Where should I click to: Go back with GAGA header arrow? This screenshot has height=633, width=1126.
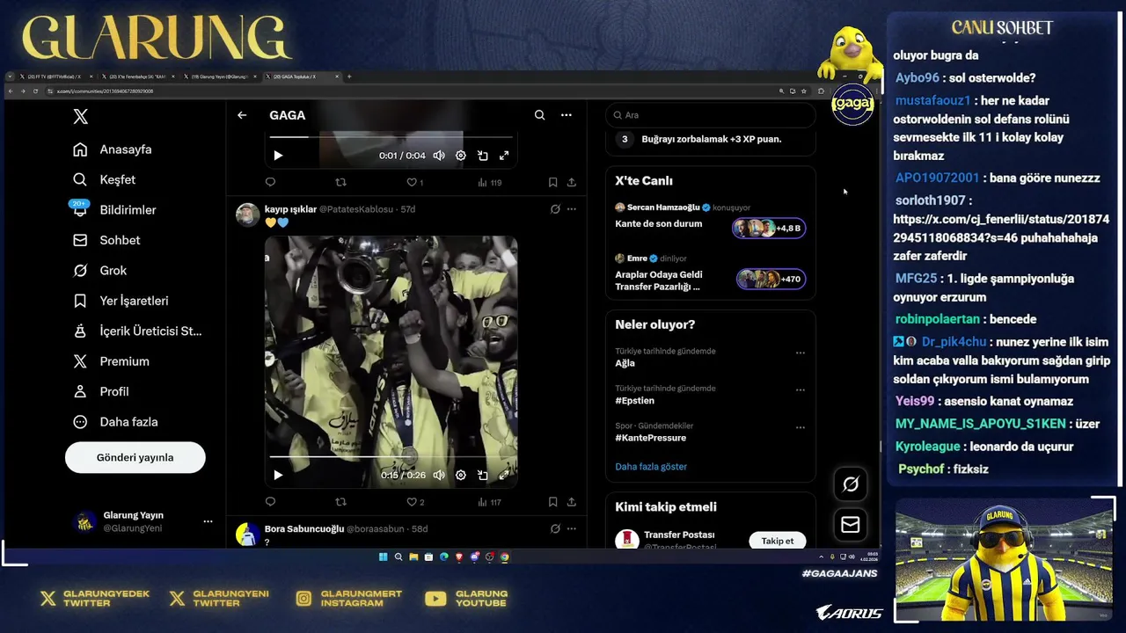[242, 115]
